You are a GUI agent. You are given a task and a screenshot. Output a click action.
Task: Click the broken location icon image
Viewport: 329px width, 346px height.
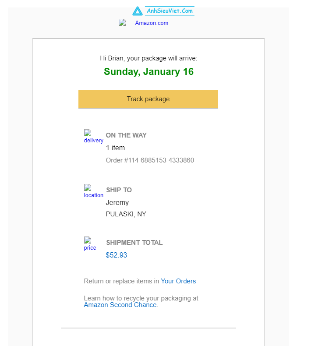(88, 187)
